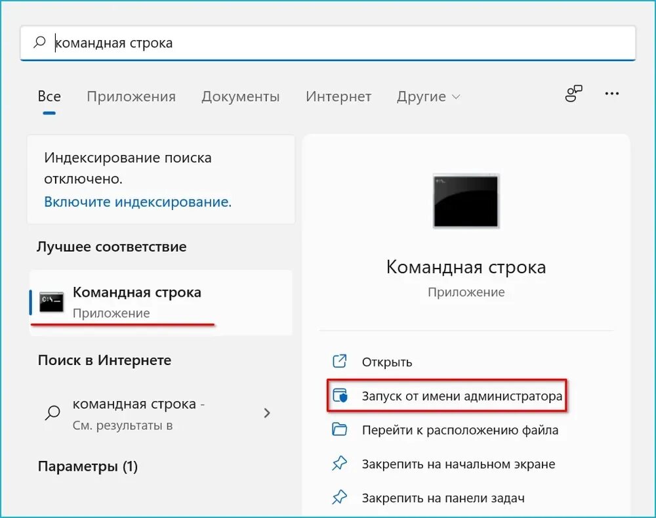Click the shield icon for admin launch
This screenshot has width=656, height=518.
click(340, 395)
